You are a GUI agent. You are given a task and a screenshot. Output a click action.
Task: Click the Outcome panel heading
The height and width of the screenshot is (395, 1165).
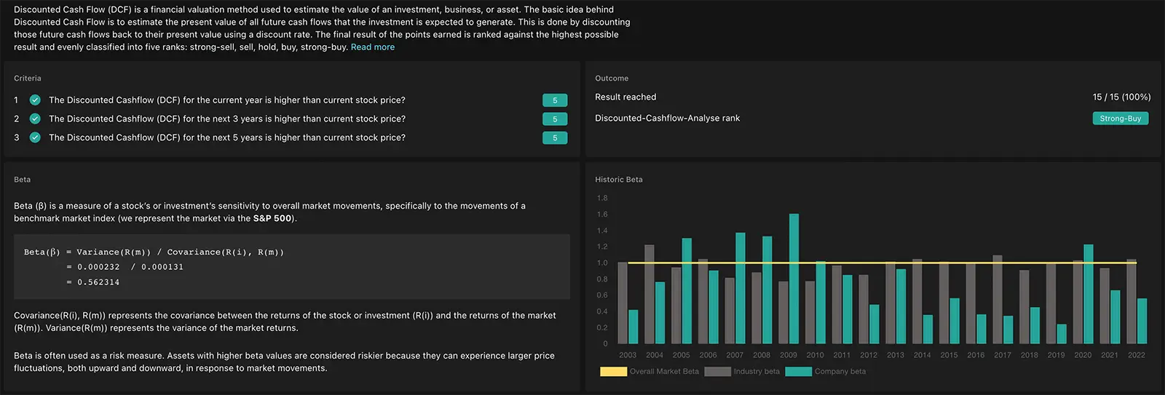coord(612,79)
